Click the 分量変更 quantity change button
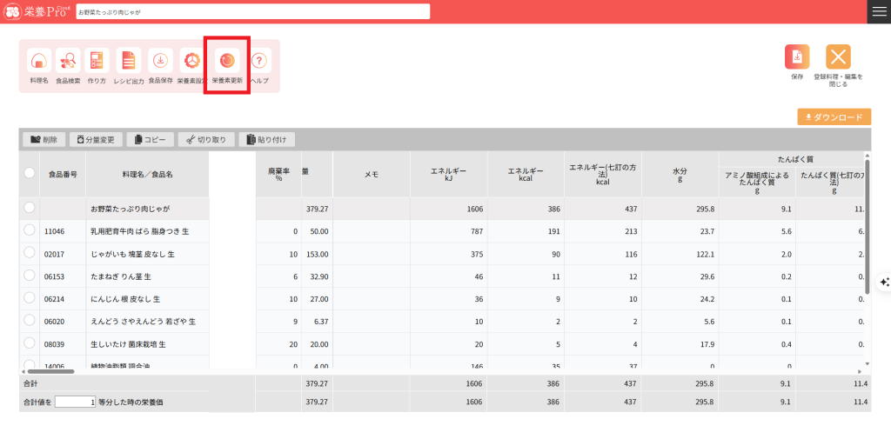 [95, 139]
